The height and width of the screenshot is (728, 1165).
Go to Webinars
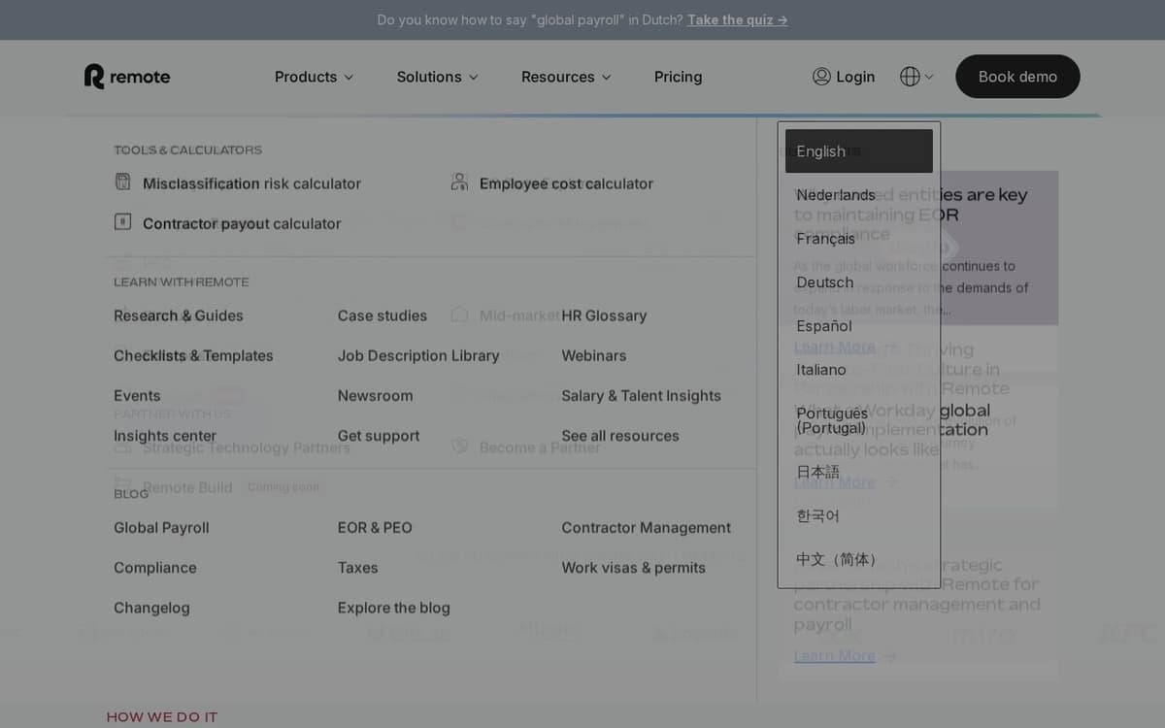[594, 355]
